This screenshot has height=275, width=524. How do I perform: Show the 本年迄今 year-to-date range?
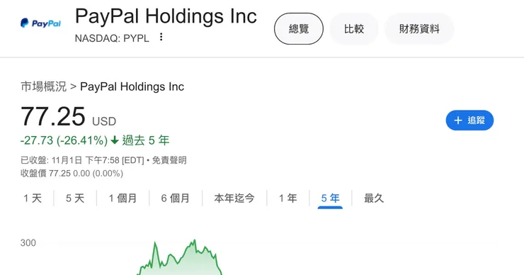coord(234,198)
